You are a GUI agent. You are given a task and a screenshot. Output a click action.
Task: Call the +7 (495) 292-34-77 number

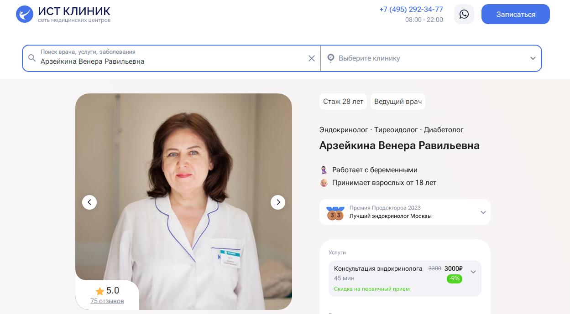click(411, 10)
